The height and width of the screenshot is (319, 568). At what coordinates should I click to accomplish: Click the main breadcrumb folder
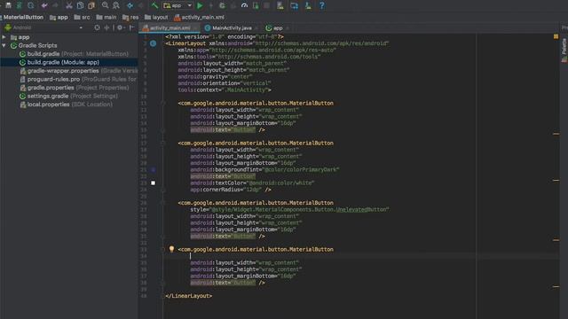106,17
